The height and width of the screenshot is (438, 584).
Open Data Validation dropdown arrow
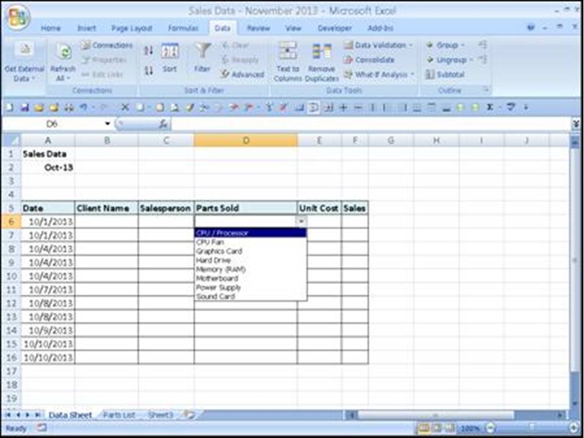(x=411, y=45)
